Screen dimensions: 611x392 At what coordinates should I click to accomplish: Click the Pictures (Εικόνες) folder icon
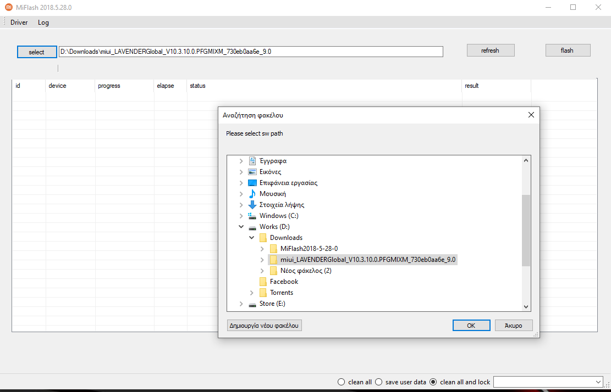coord(252,172)
